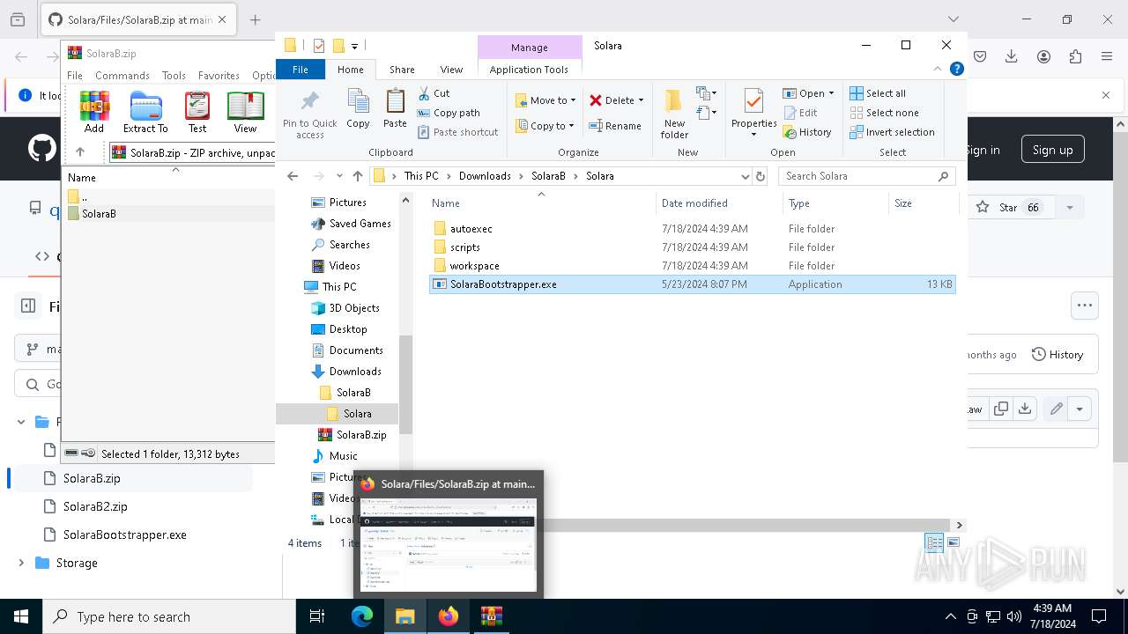The width and height of the screenshot is (1128, 634).
Task: Switch to the Share ribbon tab
Action: pos(402,70)
